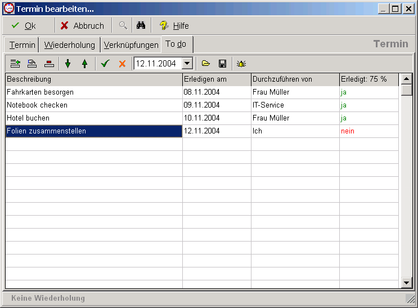Open the date dropdown arrow next to 12.11.2004

pyautogui.click(x=187, y=64)
